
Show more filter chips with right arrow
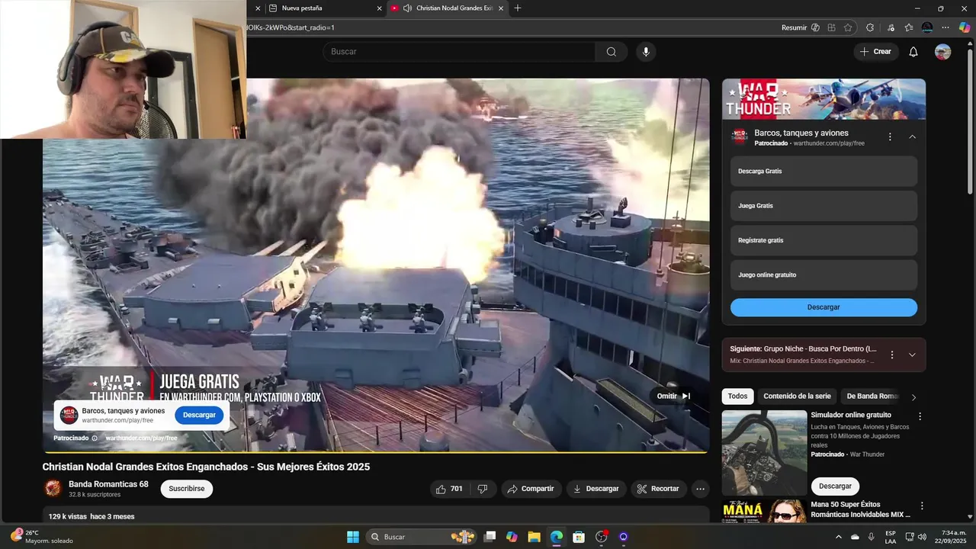point(913,397)
